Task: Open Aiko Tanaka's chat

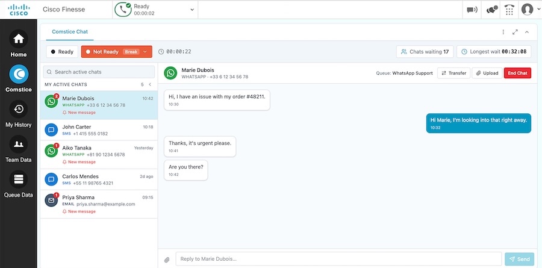Action: click(99, 155)
